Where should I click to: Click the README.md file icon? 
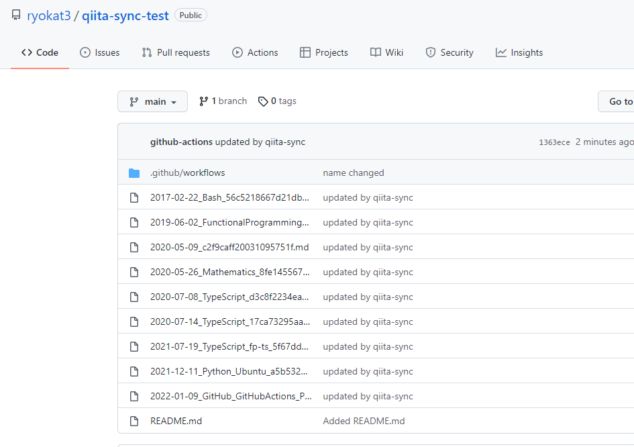tap(134, 421)
